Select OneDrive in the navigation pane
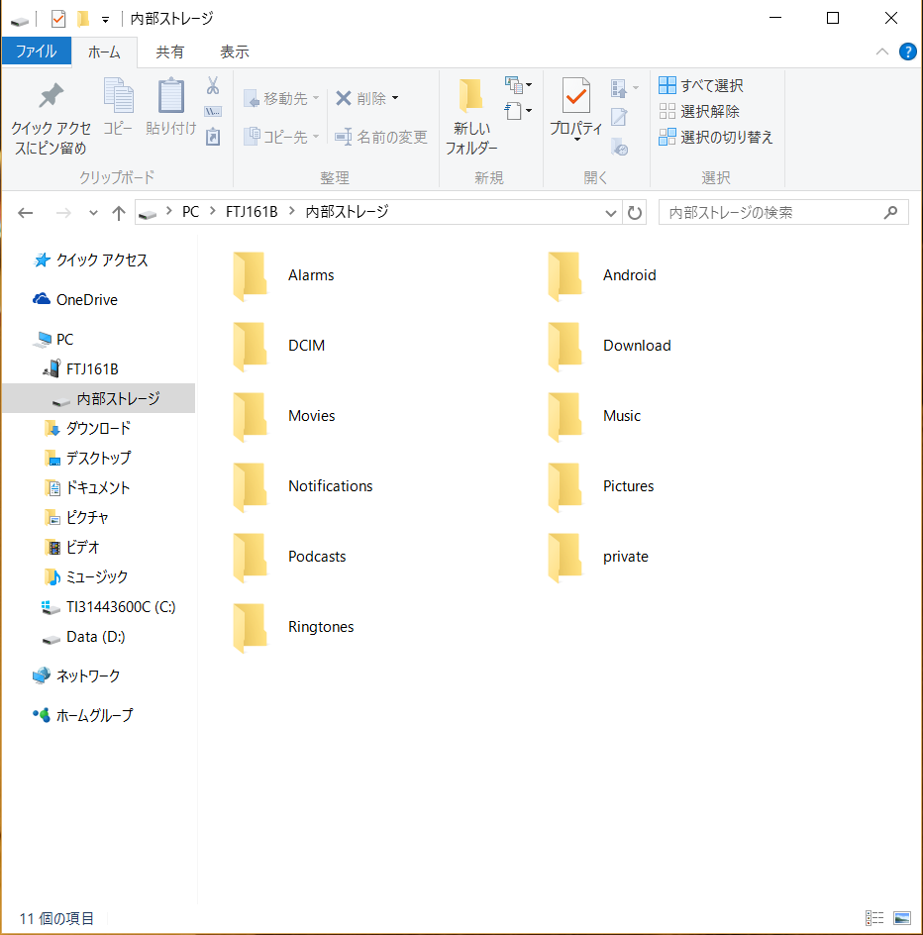This screenshot has height=935, width=923. [86, 300]
